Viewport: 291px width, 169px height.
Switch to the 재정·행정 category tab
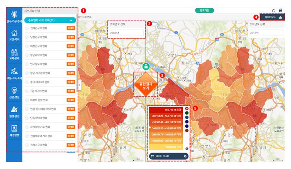coord(14,130)
